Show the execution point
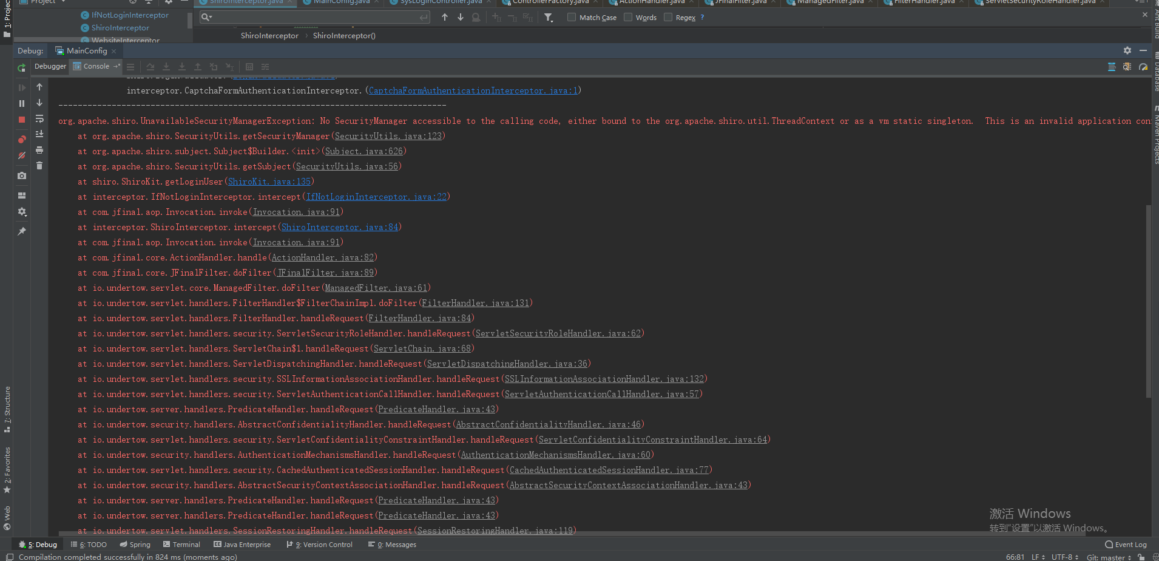This screenshot has height=561, width=1159. tap(130, 67)
